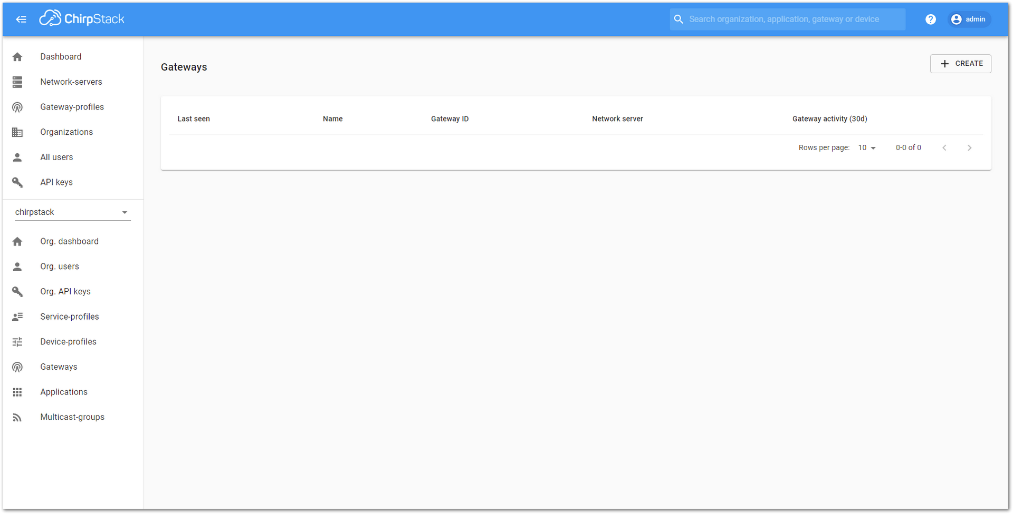The image size is (1013, 514).
Task: Open Applications in the sidebar
Action: [x=73, y=392]
